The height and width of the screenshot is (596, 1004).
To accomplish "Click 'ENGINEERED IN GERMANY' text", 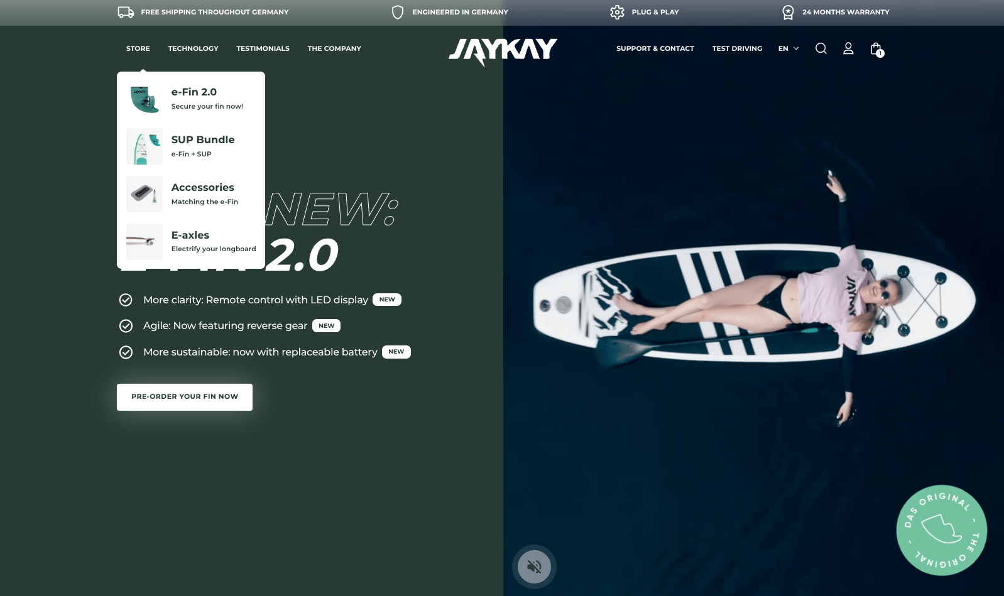I will click(x=460, y=12).
